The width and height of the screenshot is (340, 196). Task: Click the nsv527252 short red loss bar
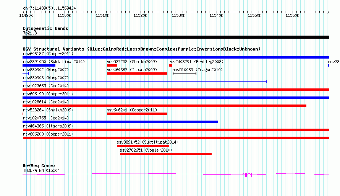(x=112, y=65)
